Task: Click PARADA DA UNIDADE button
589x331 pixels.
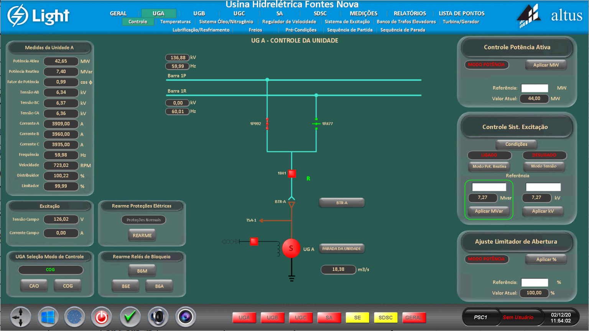Action: 342,248
